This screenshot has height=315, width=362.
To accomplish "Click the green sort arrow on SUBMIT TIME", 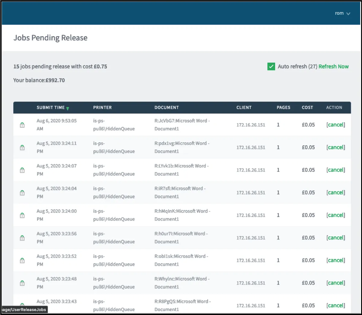I will pos(68,108).
